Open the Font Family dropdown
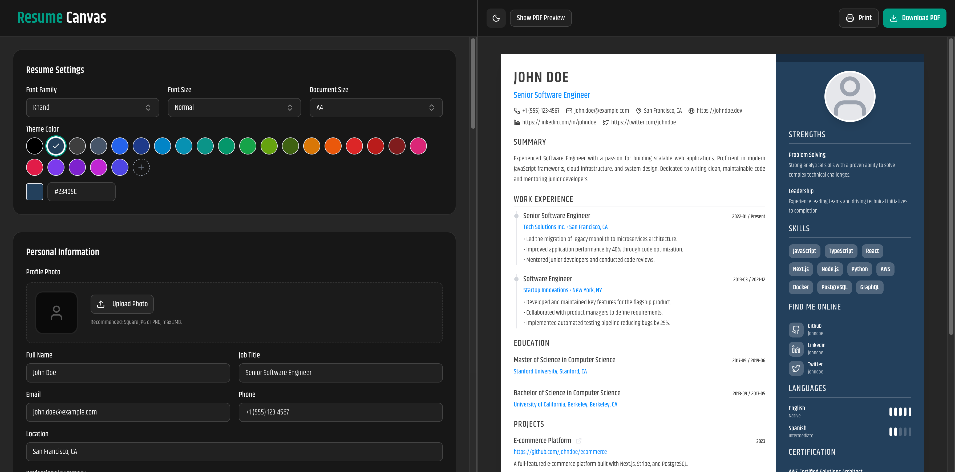This screenshot has height=472, width=955. [92, 107]
